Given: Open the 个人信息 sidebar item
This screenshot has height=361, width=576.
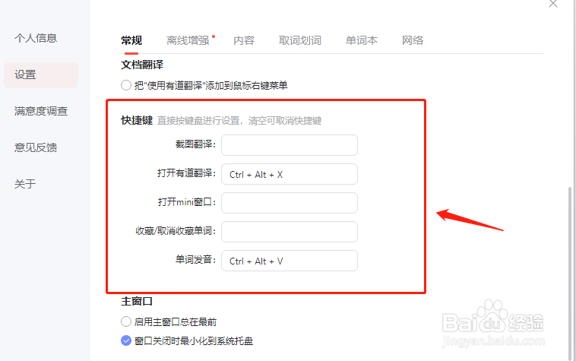Looking at the screenshot, I should click(36, 38).
